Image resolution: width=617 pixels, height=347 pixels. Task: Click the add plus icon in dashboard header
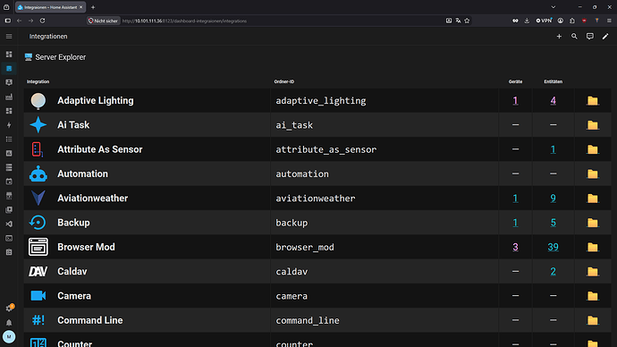pyautogui.click(x=559, y=36)
